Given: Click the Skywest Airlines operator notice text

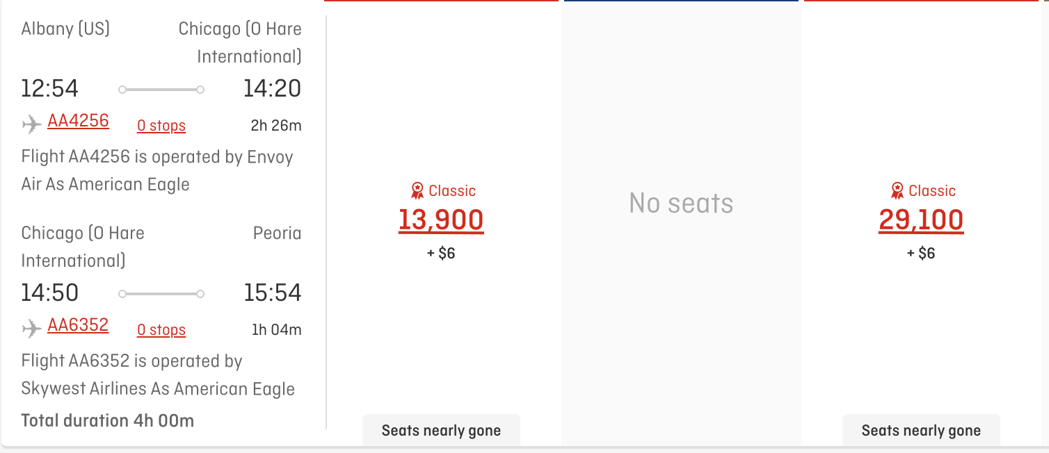Looking at the screenshot, I should 158,375.
